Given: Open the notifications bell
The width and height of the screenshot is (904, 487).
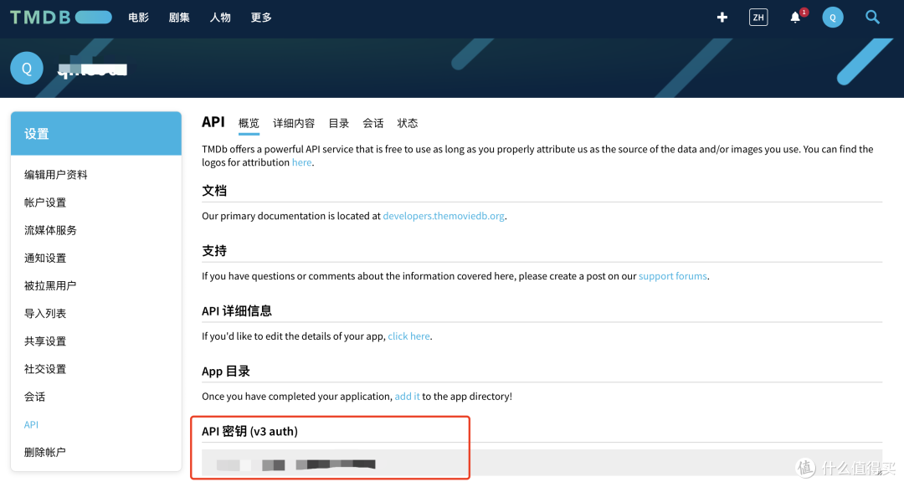Looking at the screenshot, I should pos(794,17).
